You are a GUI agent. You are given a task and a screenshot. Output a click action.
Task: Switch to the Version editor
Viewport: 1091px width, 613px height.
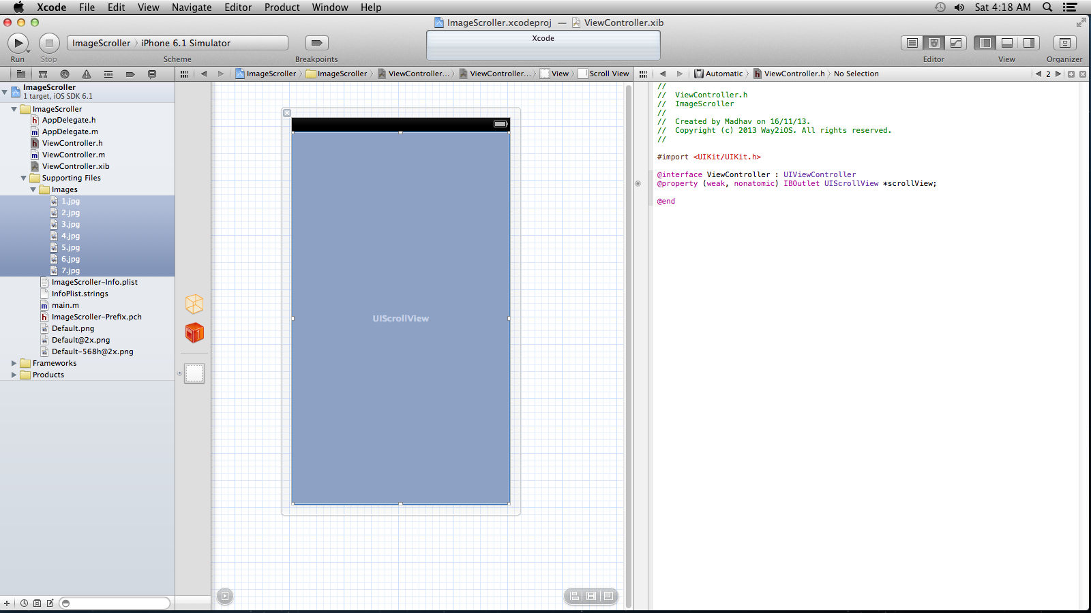[x=956, y=43]
